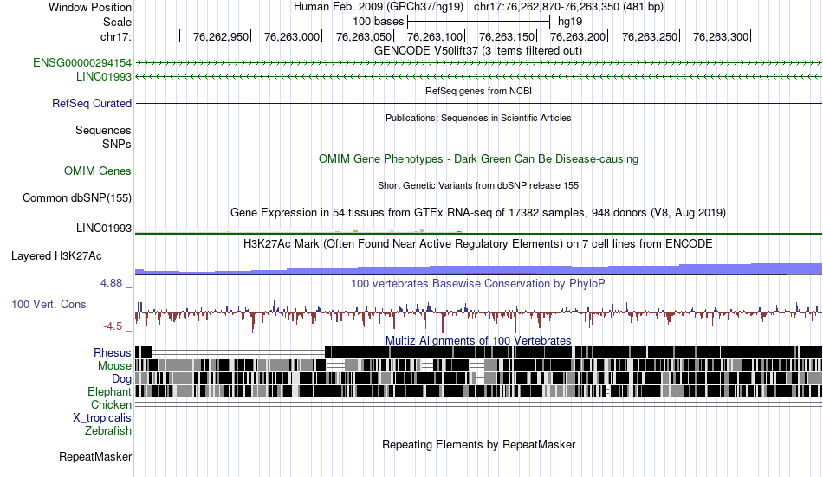Screen dimensions: 823x477
Task: Click Repeating Elements by RepeatMasker title
Action: (x=479, y=445)
